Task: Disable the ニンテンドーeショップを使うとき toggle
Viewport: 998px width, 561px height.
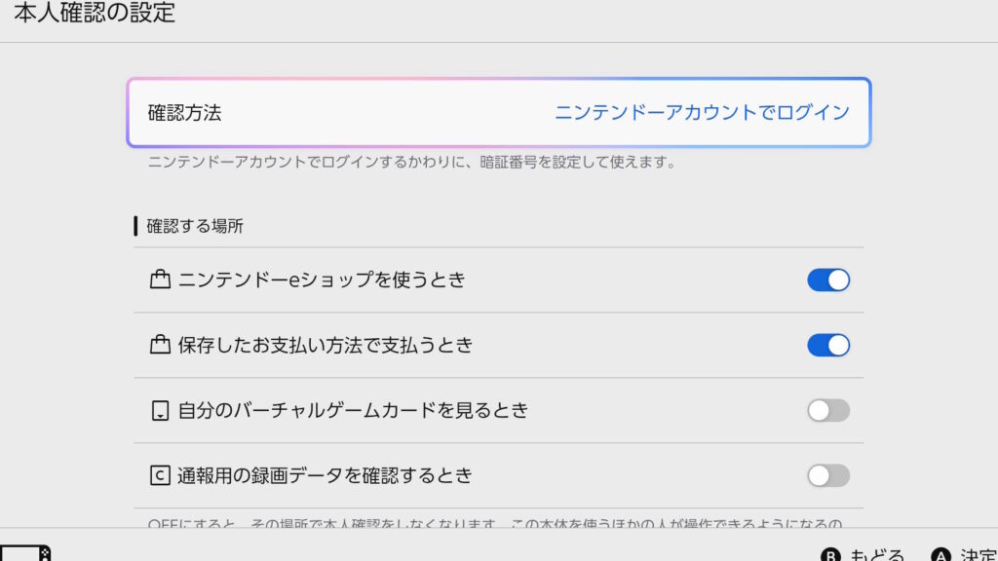Action: coord(827,280)
